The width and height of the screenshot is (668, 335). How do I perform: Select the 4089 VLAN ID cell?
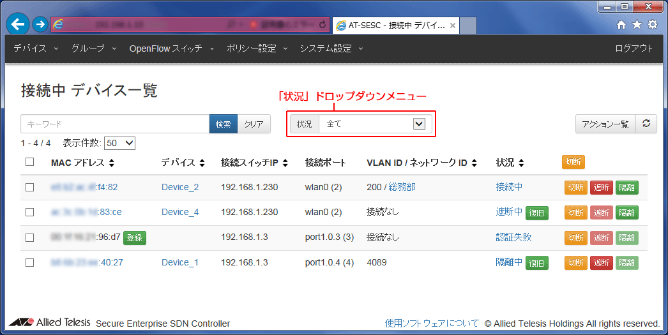click(377, 263)
